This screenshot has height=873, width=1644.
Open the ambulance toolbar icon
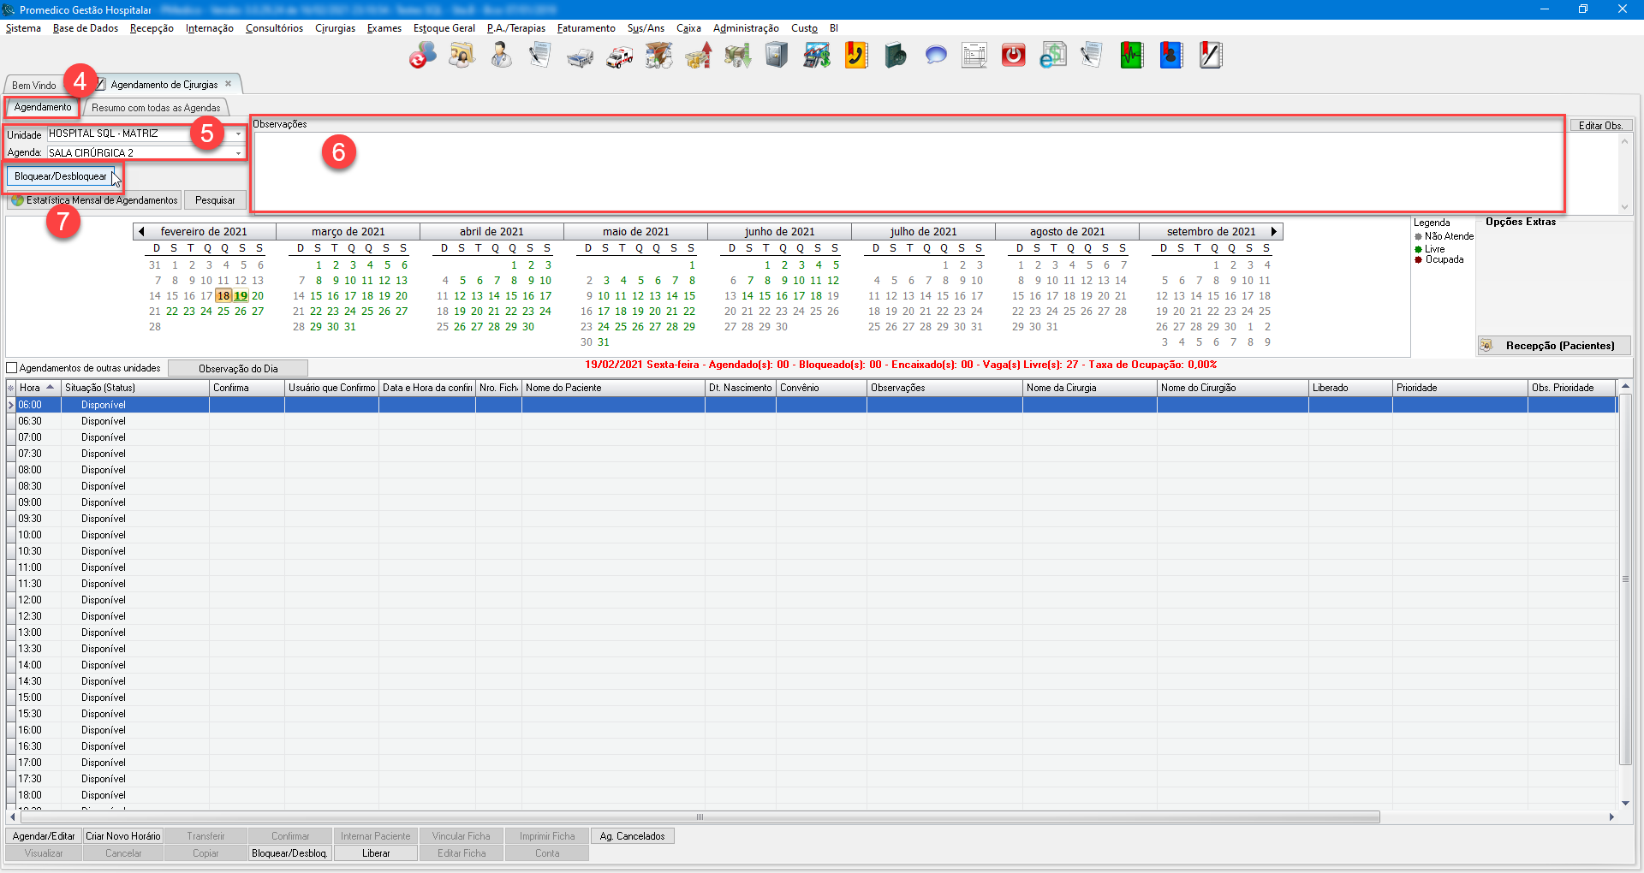[x=619, y=56]
